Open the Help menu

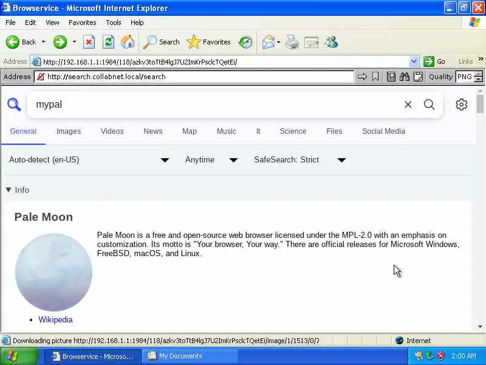click(x=137, y=23)
